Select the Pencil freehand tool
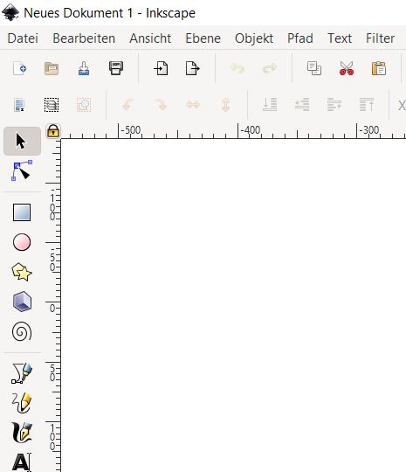Viewport: 406px width, 472px height. (x=22, y=402)
